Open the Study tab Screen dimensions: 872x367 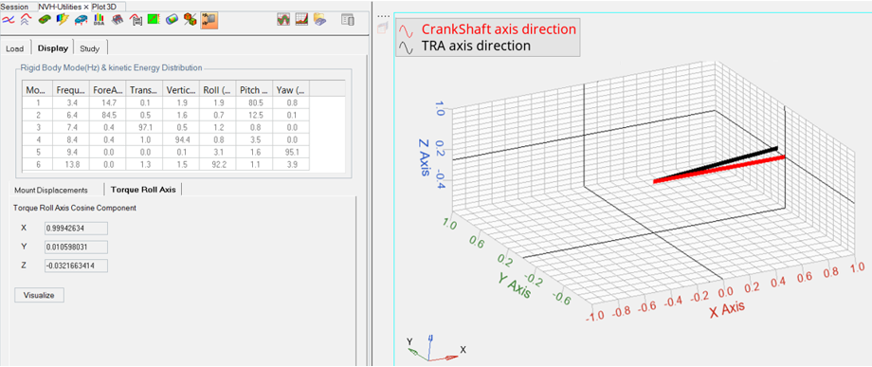point(89,48)
